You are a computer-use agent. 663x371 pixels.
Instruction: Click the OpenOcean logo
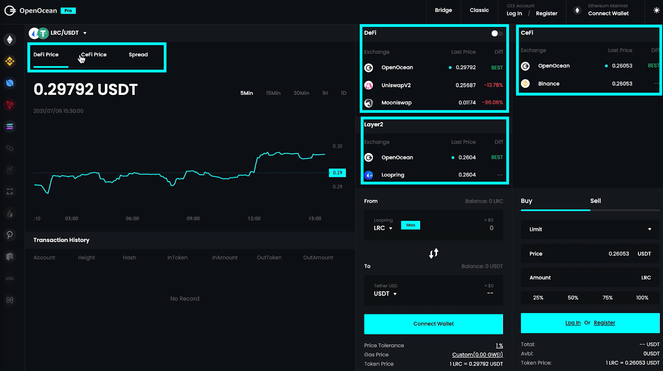pos(31,10)
